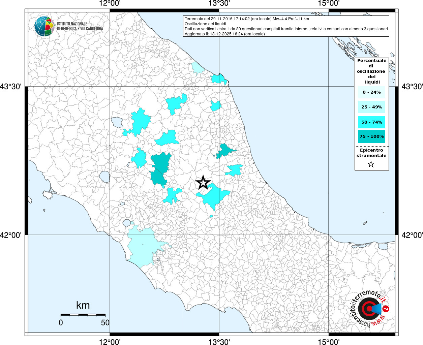The width and height of the screenshot is (423, 345).
Task: Click the 'Dati non verificati' info line
Action: click(286, 29)
